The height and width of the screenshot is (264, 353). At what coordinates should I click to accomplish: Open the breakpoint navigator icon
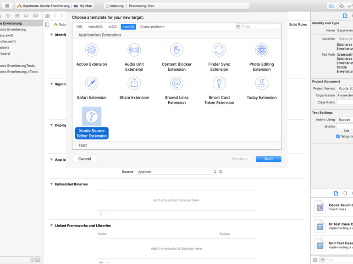click(26, 16)
